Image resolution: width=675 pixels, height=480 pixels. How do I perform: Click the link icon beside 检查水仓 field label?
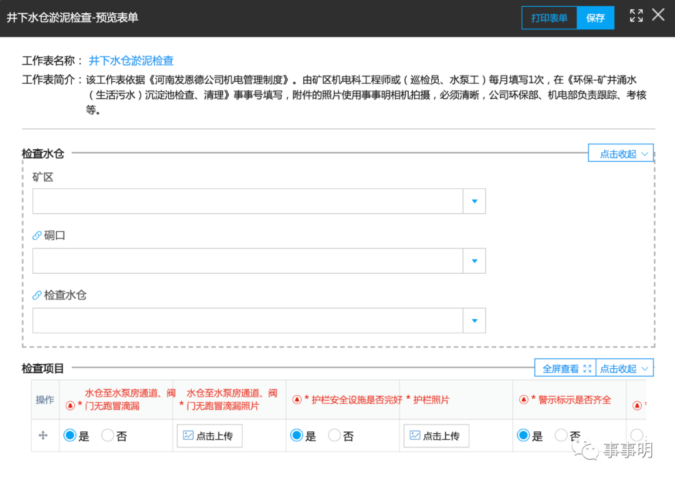pos(37,295)
